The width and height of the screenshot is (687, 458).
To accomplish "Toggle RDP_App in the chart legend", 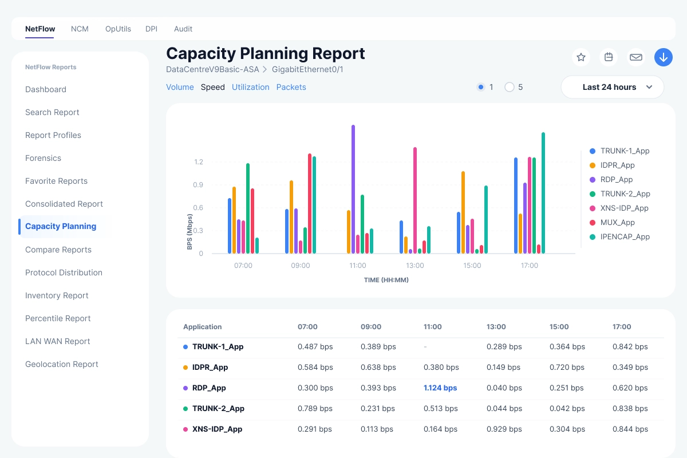I will click(611, 180).
